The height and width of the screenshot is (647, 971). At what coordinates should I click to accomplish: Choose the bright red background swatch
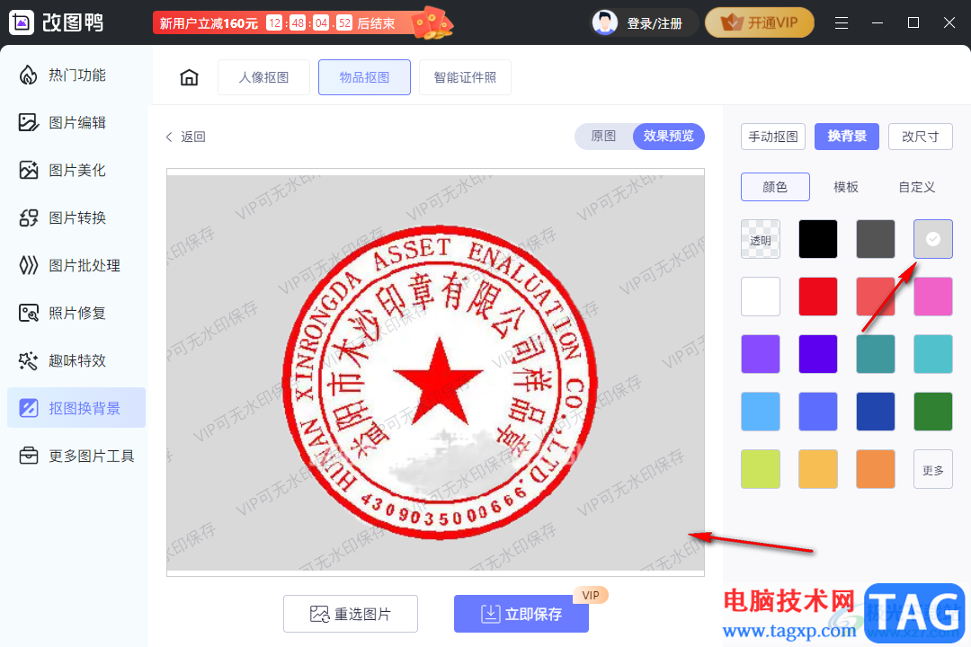pyautogui.click(x=818, y=297)
